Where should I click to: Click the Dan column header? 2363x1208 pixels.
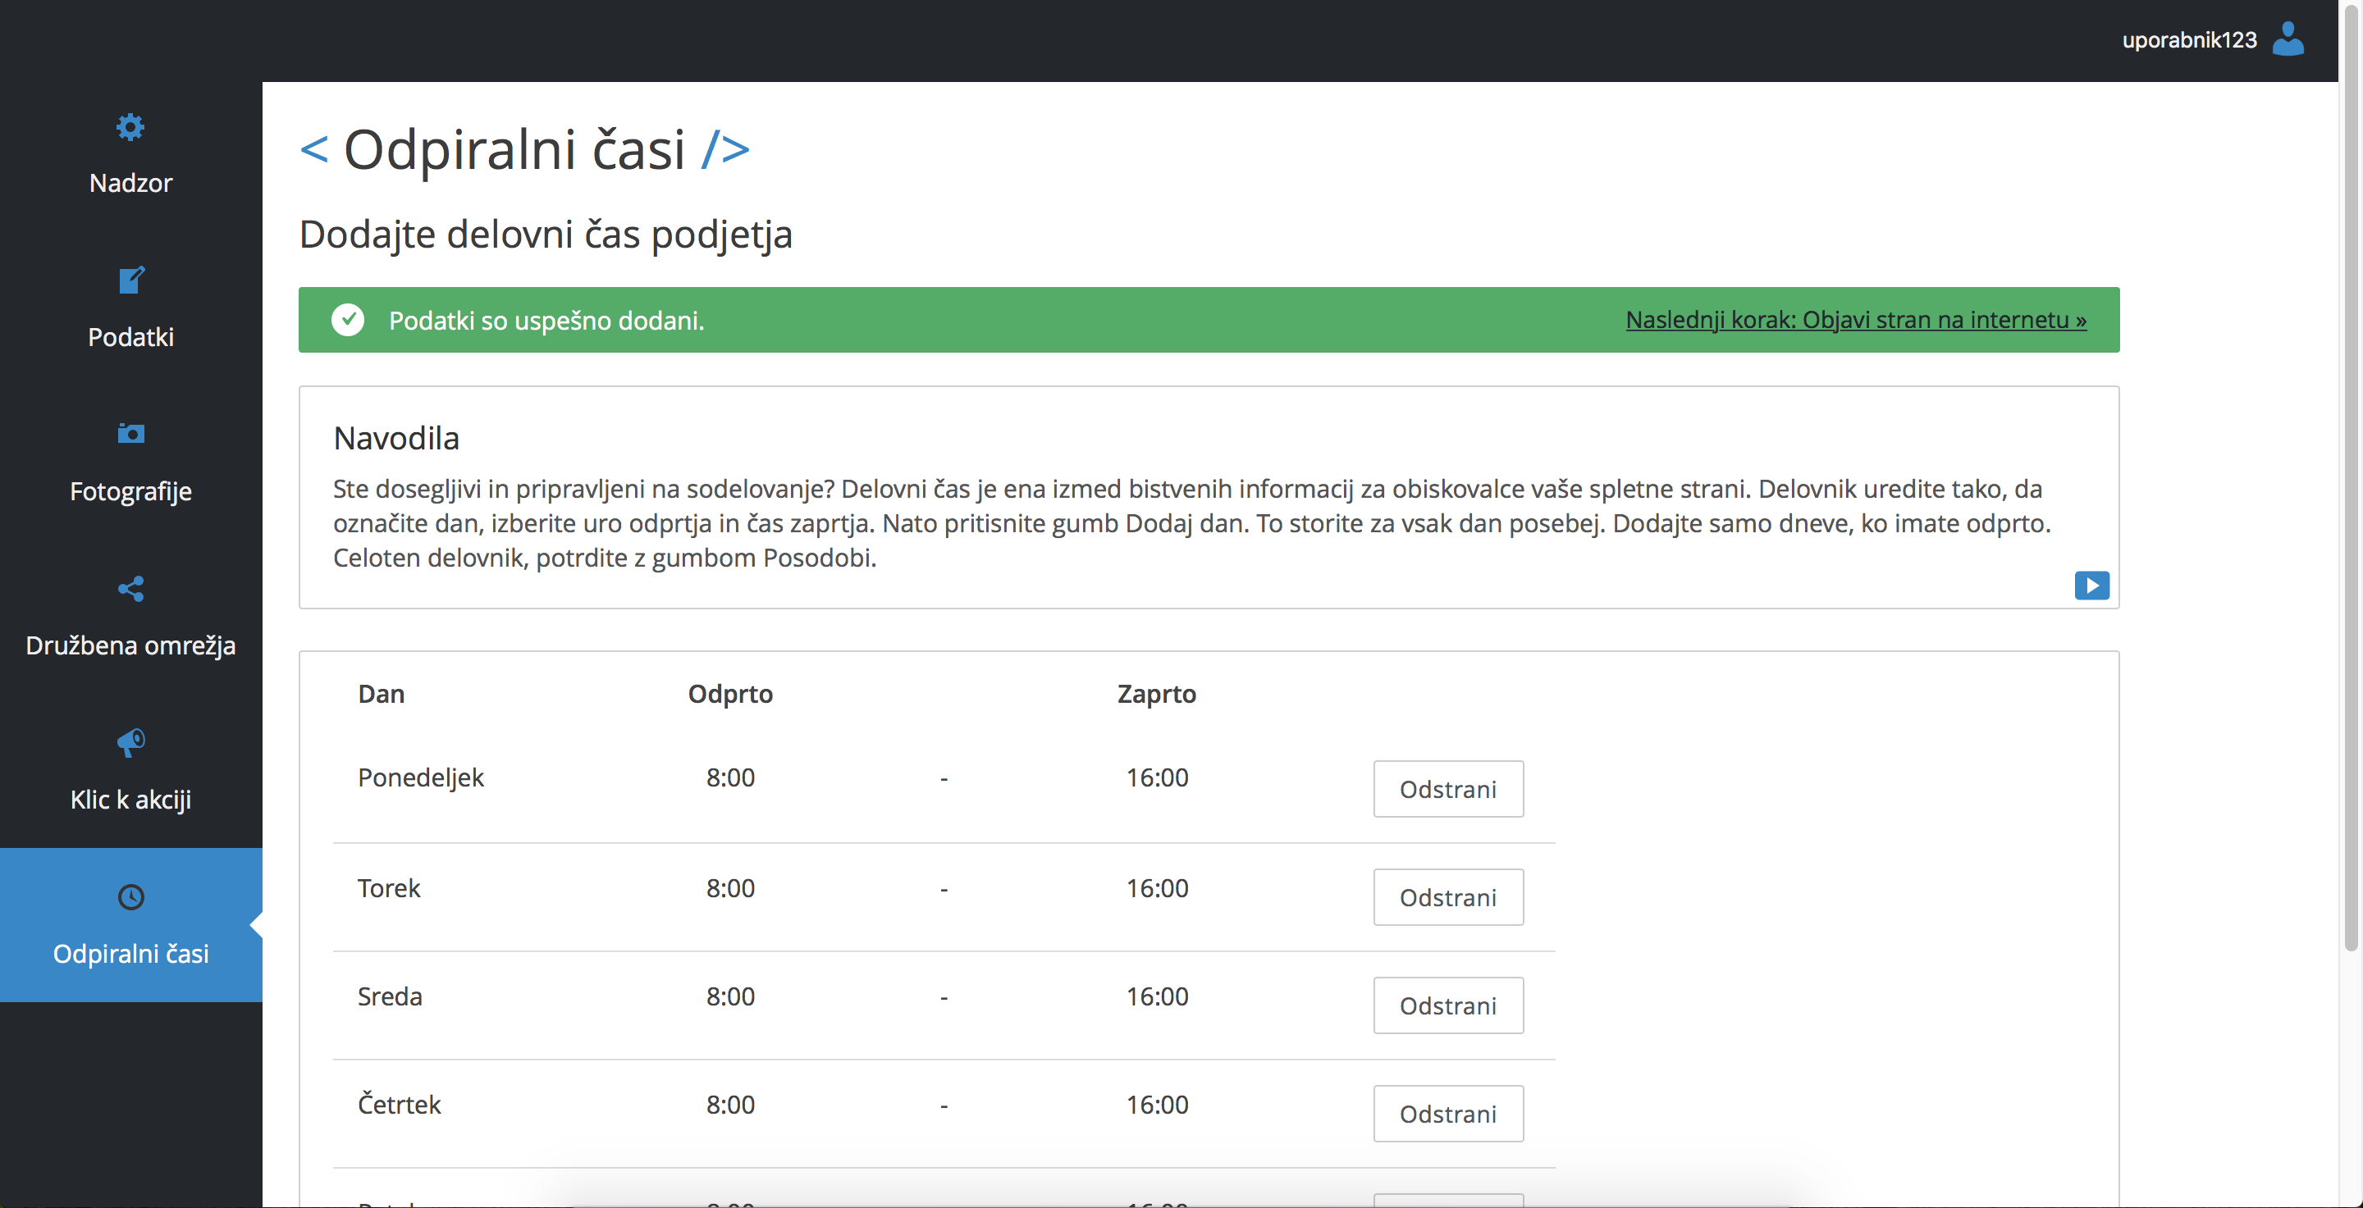point(382,694)
